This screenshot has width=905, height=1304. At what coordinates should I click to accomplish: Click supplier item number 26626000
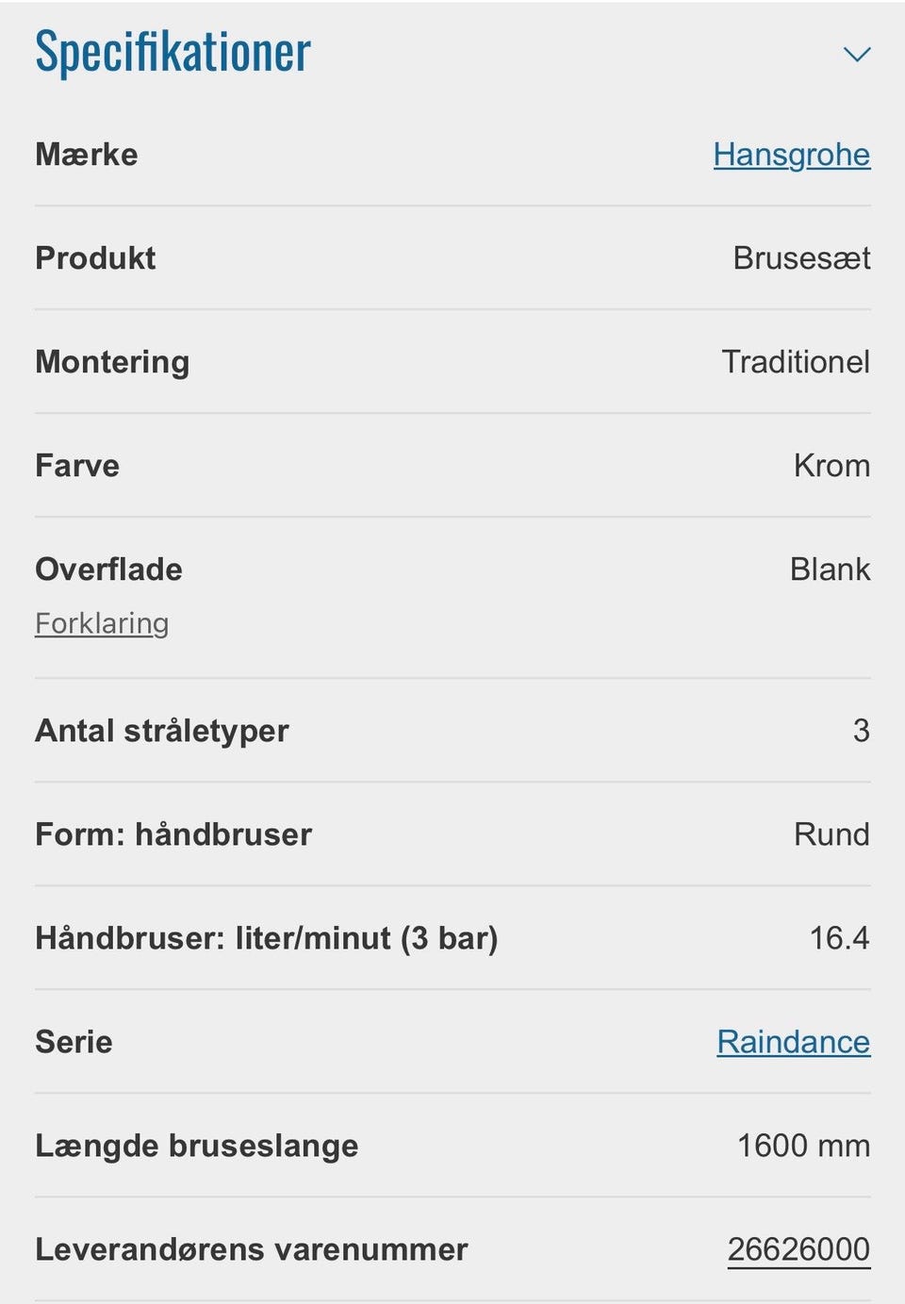pos(798,1249)
